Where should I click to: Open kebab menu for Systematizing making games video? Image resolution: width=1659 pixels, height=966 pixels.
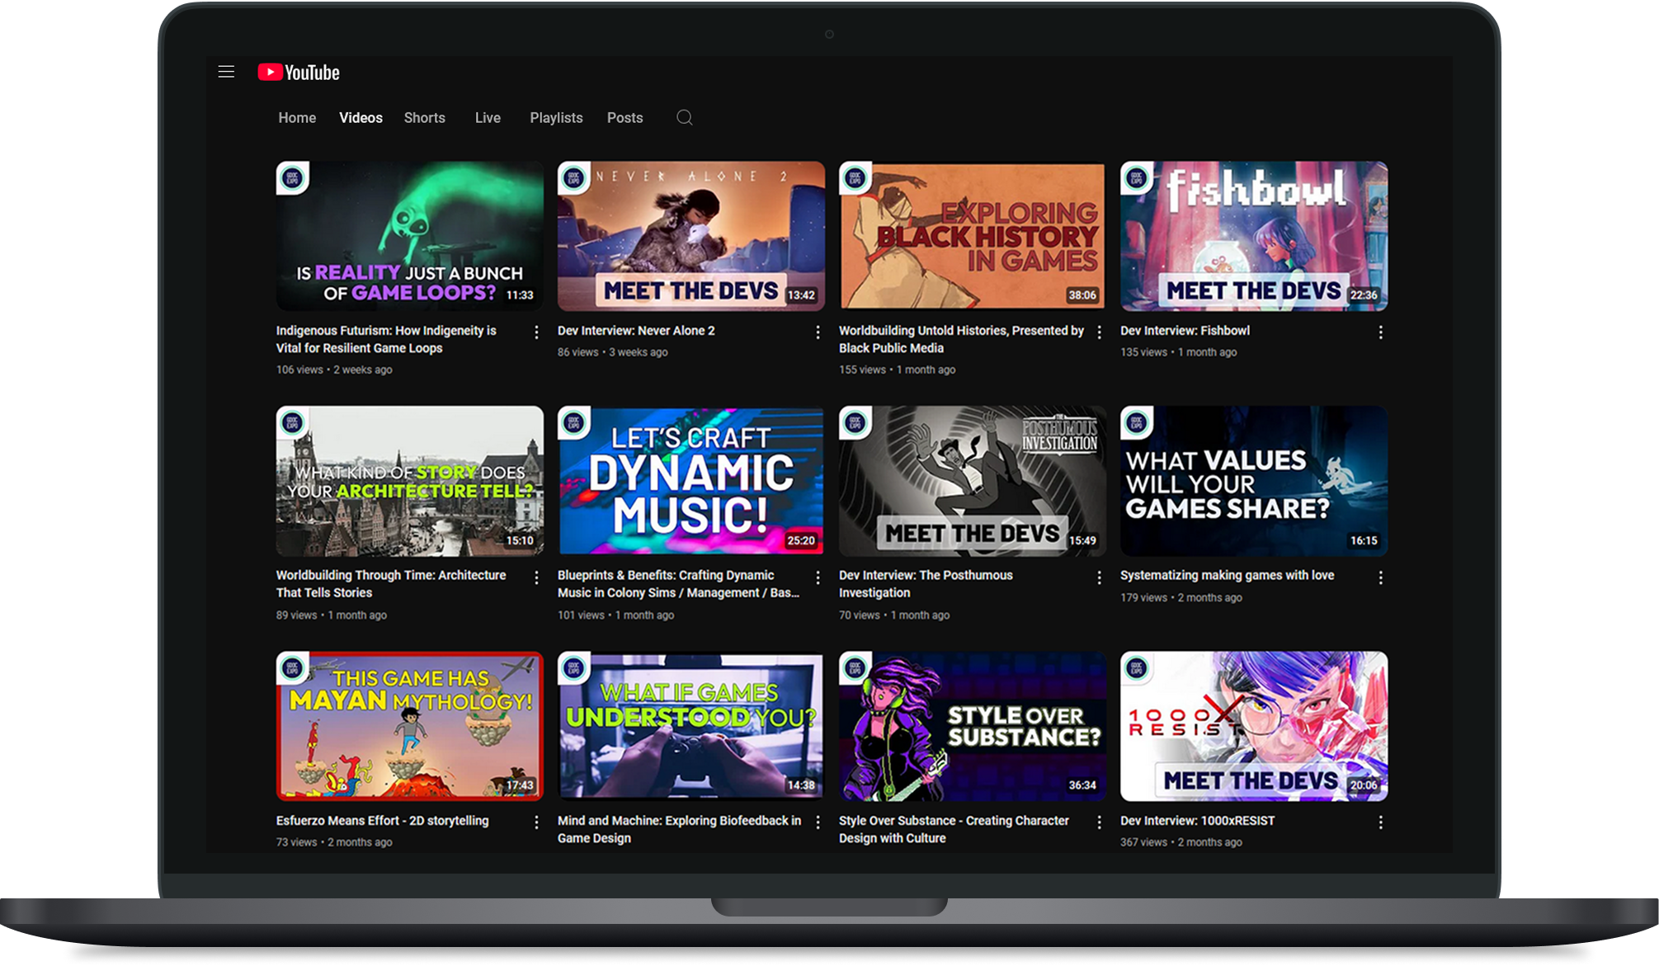pyautogui.click(x=1380, y=577)
